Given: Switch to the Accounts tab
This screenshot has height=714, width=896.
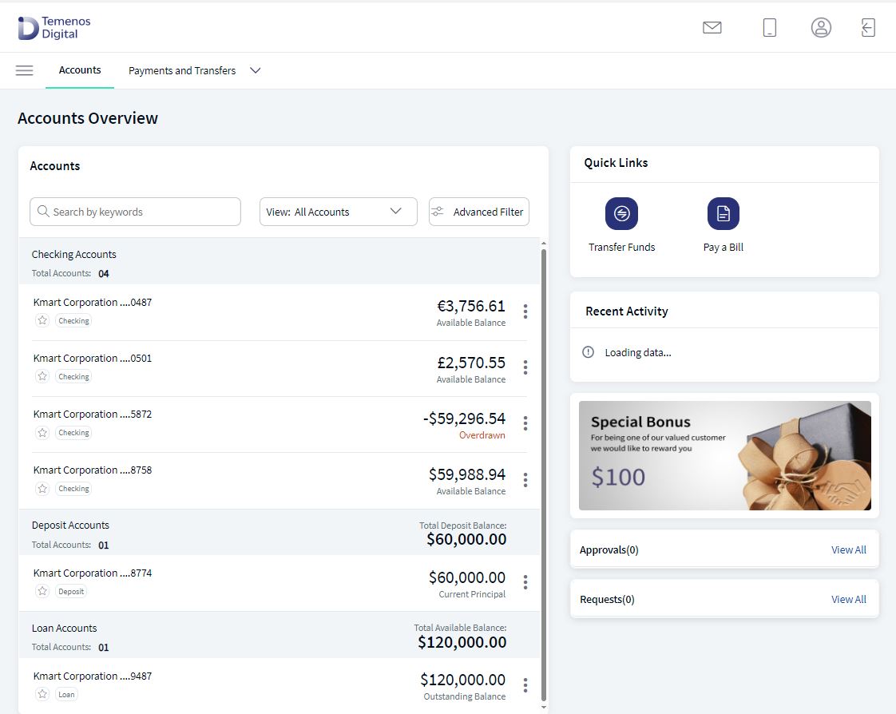Looking at the screenshot, I should coord(79,69).
